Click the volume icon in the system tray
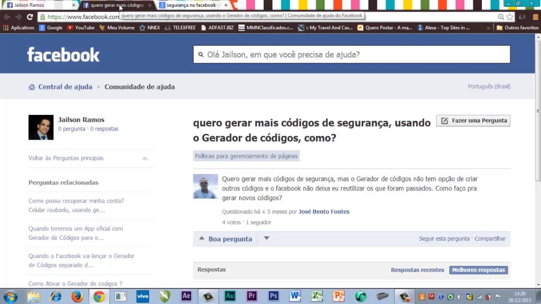The width and height of the screenshot is (541, 304). (460, 297)
